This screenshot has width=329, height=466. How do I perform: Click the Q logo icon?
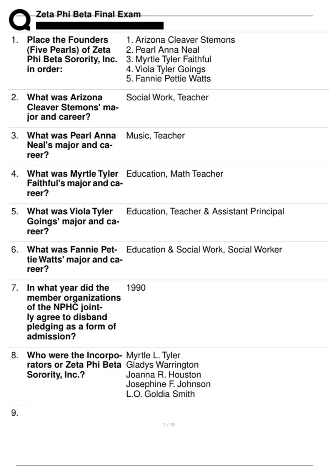(x=20, y=20)
